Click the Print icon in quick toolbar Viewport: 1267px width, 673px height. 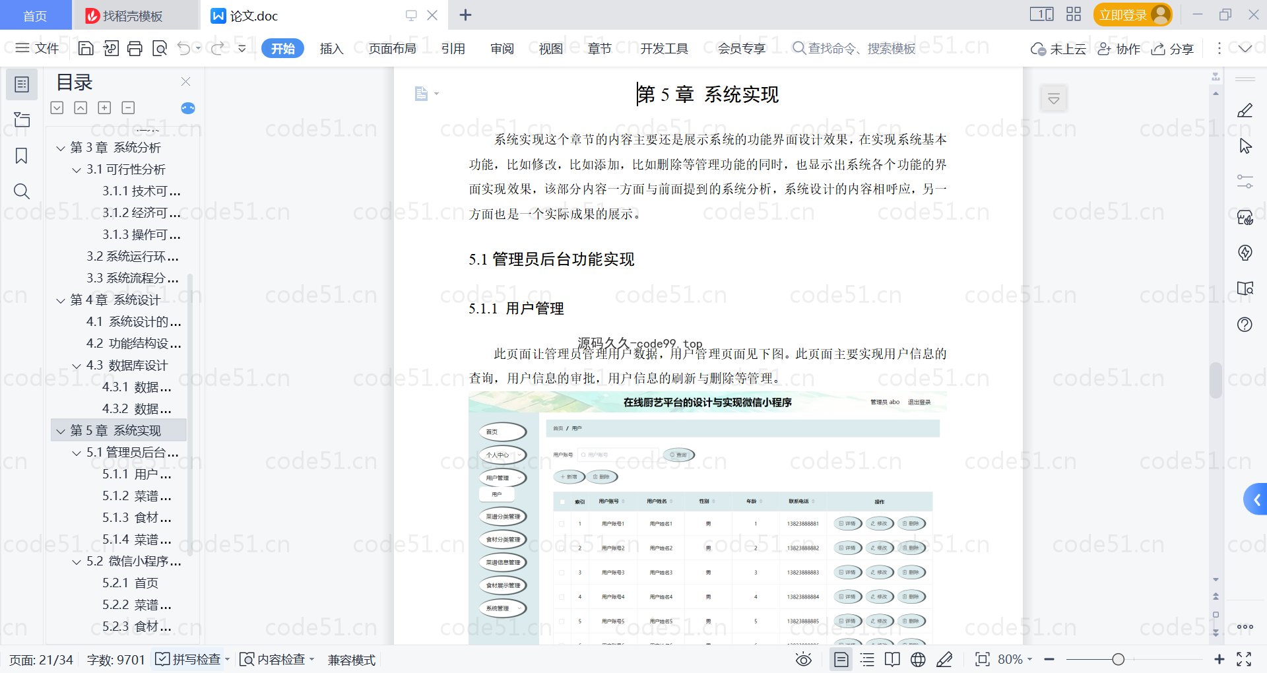(135, 48)
